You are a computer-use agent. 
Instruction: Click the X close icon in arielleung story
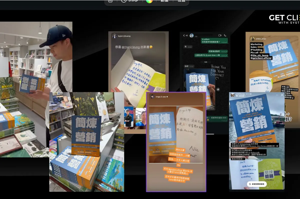pyautogui.click(x=282, y=95)
